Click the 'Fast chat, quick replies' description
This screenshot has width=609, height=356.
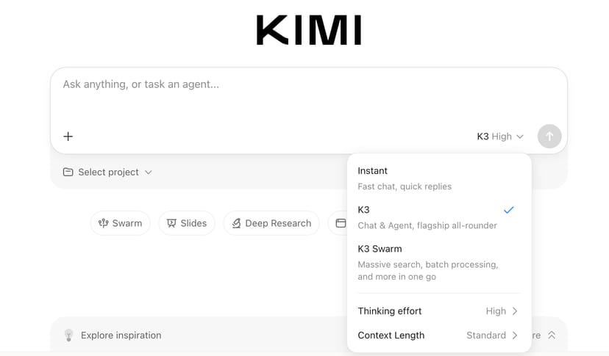(x=405, y=186)
